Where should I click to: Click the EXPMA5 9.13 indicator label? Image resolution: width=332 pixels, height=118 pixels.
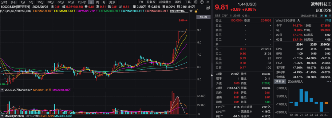tap(43, 11)
